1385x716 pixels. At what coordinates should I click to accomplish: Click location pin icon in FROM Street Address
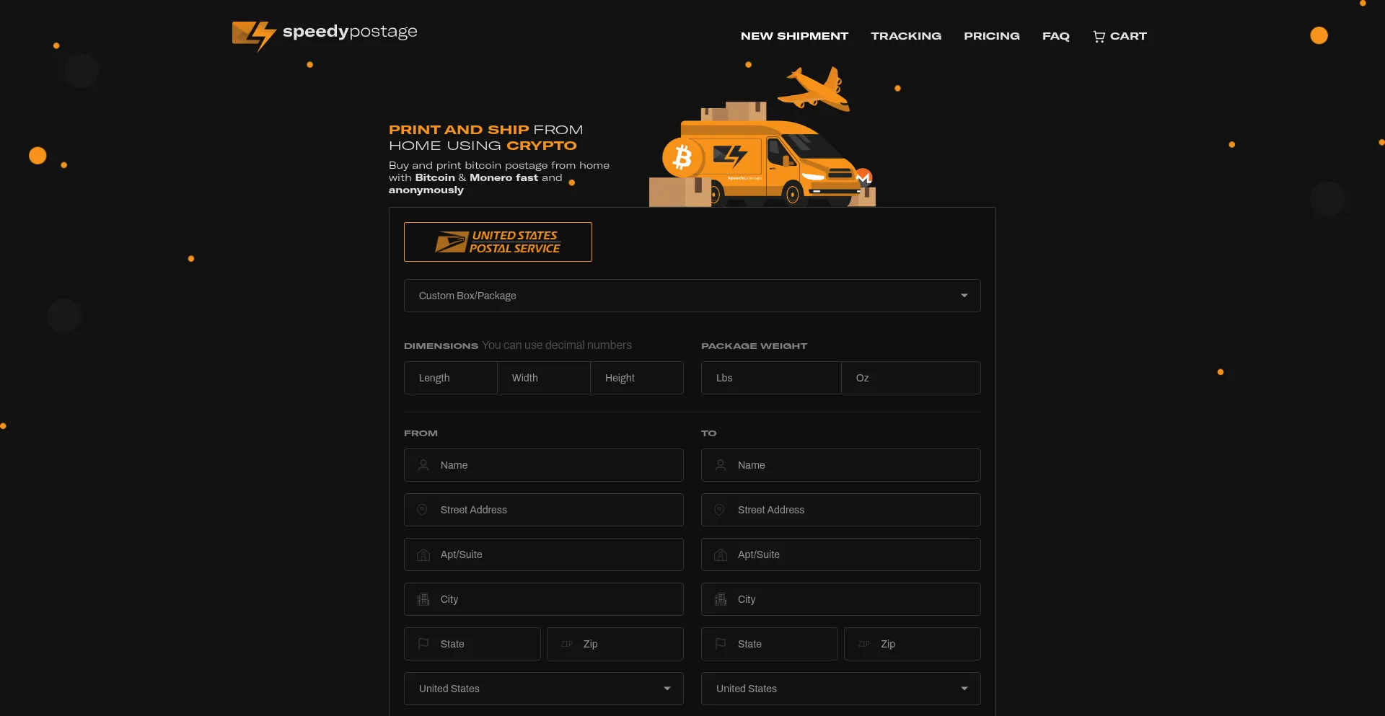click(423, 510)
